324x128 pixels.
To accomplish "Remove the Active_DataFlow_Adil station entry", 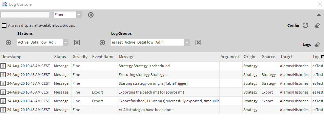I will coord(77,43).
